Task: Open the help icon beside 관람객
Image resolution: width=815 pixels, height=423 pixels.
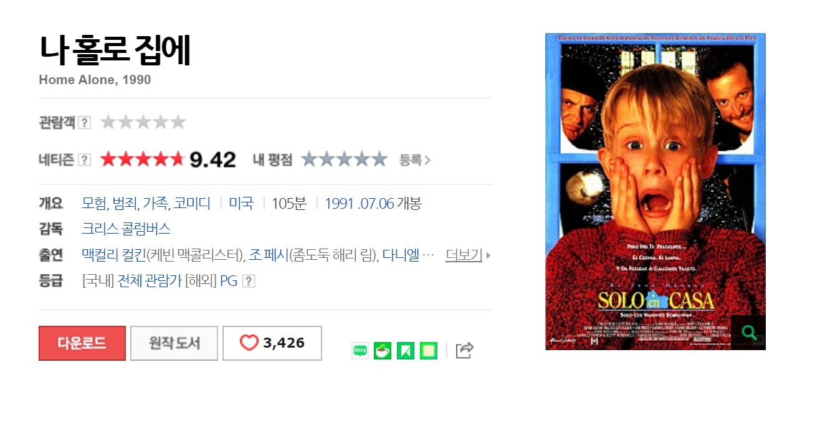Action: click(x=85, y=123)
